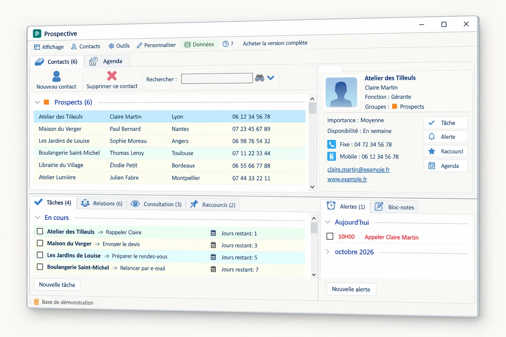Open the claire.martin@example.fr email link
Screen dimensions: 506x337
358,169
